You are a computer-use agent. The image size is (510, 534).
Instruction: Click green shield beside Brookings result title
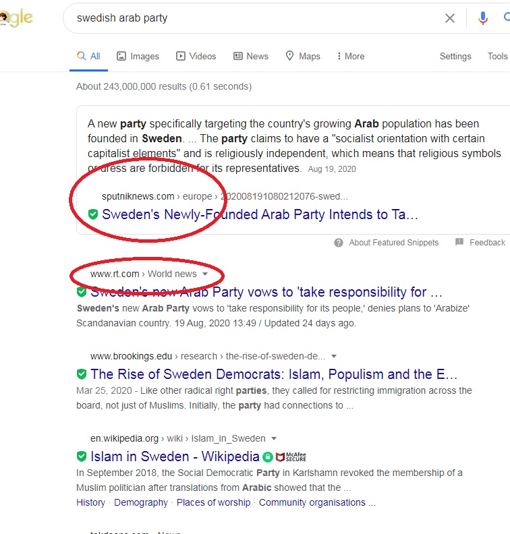[x=82, y=374]
